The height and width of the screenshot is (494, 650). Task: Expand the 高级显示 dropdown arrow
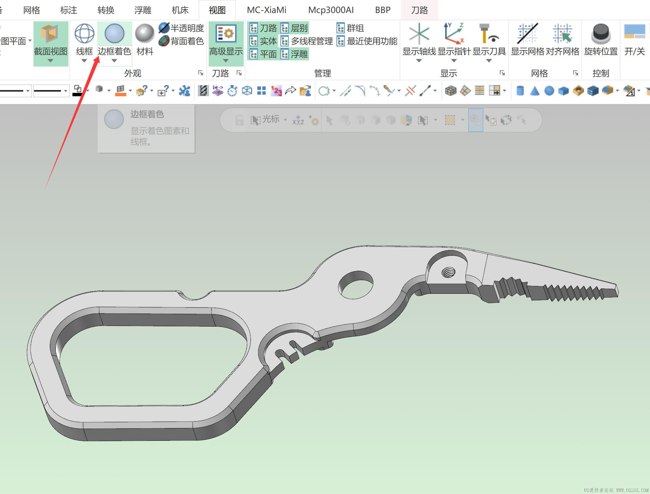(x=226, y=61)
